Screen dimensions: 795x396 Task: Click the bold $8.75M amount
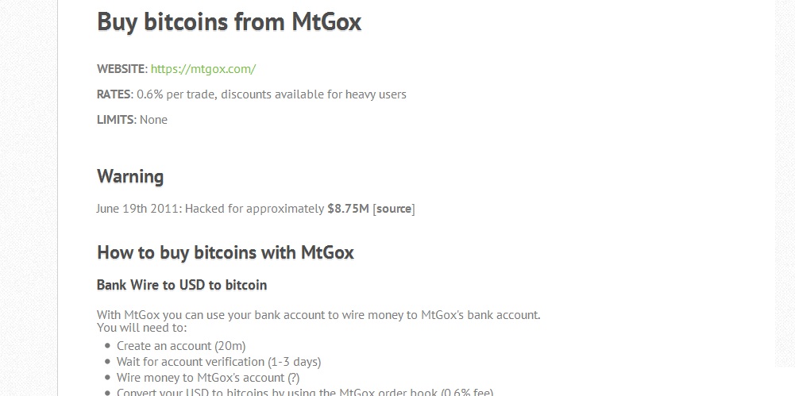(348, 209)
